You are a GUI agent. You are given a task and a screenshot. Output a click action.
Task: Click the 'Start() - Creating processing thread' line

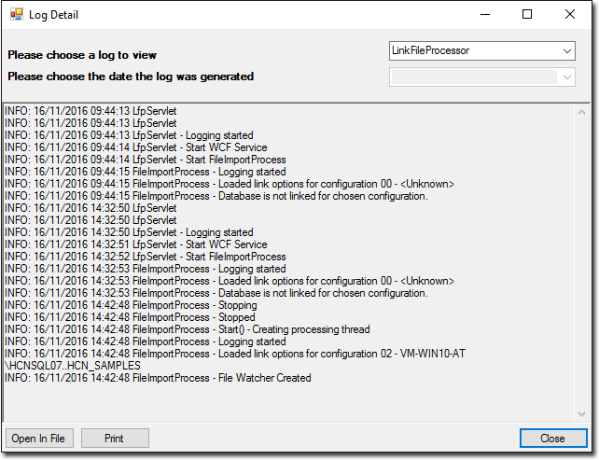[x=187, y=329]
